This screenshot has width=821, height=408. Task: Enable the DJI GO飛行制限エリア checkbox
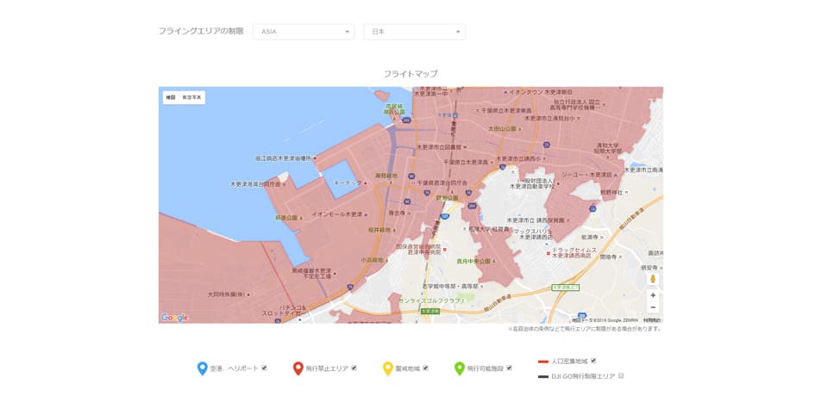(621, 375)
